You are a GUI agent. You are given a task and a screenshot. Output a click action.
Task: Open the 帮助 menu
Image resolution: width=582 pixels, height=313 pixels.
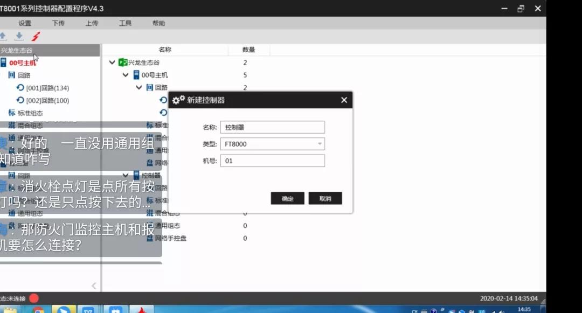point(158,23)
